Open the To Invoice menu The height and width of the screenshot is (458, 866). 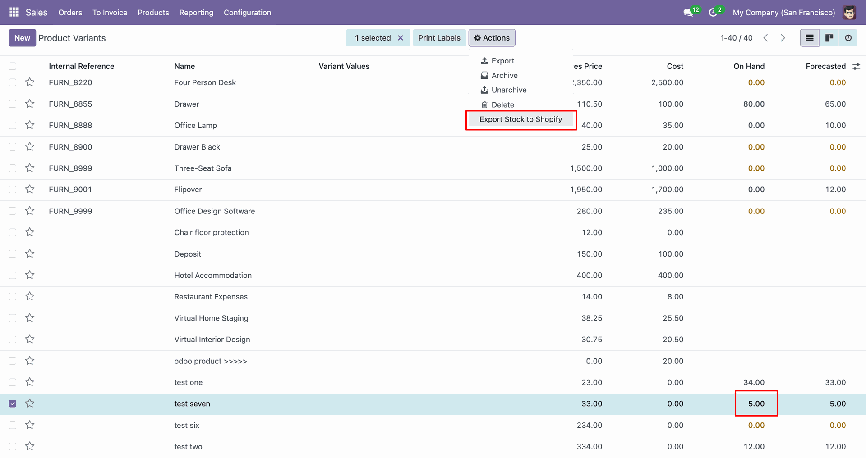point(110,13)
